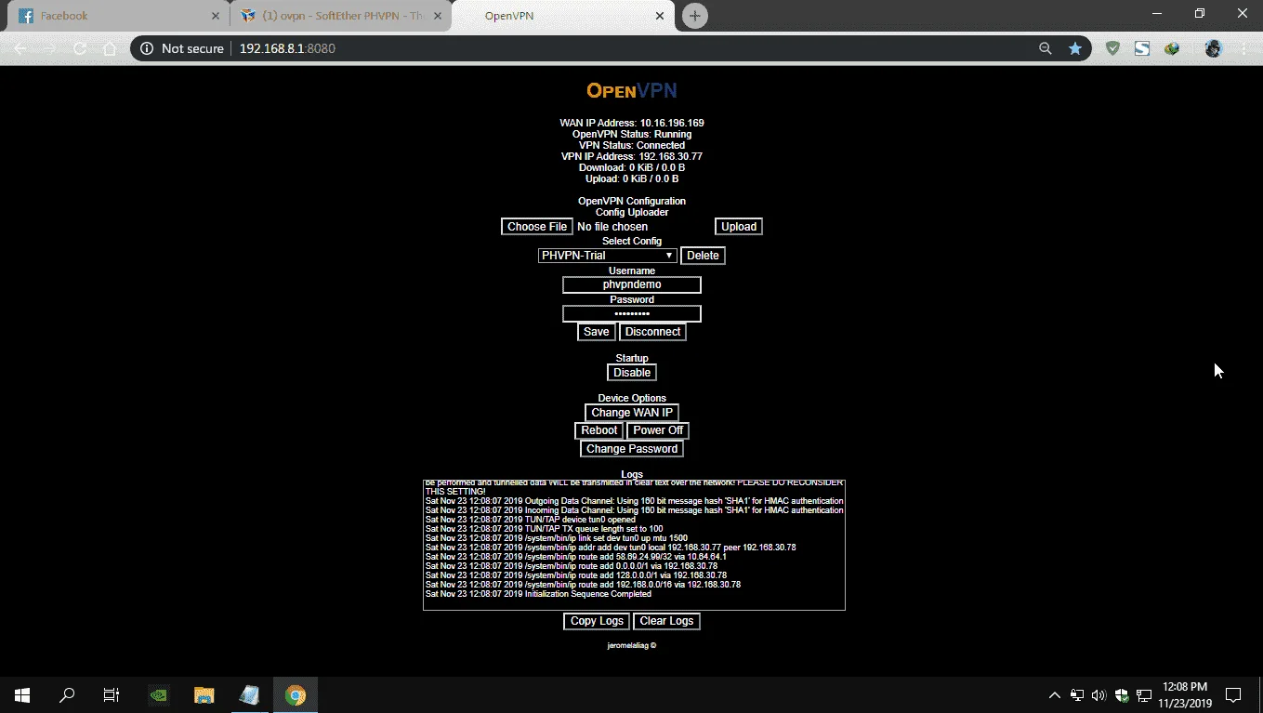Show hidden system tray icons
The image size is (1263, 713).
pos(1055,694)
